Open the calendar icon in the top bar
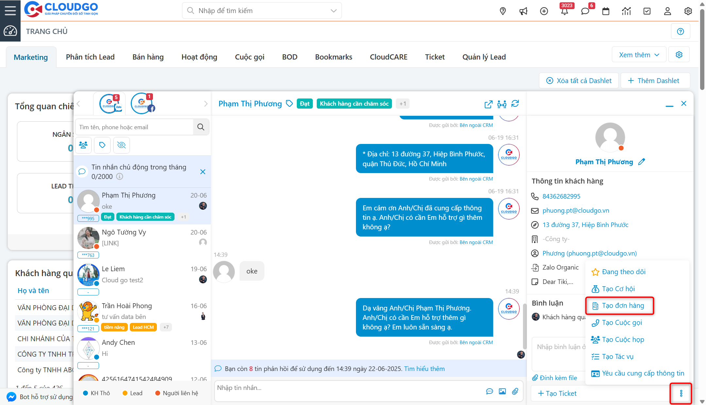The image size is (706, 405). 606,11
